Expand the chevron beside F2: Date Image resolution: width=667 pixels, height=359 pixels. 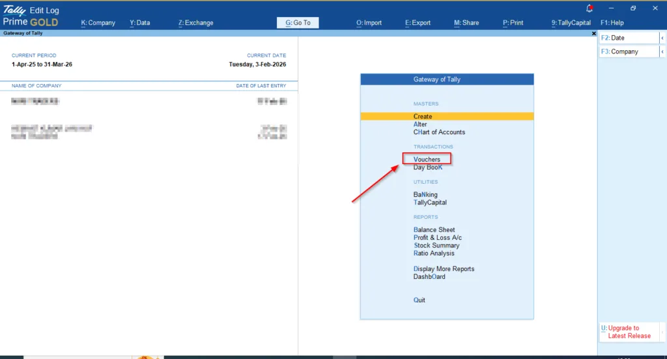662,38
